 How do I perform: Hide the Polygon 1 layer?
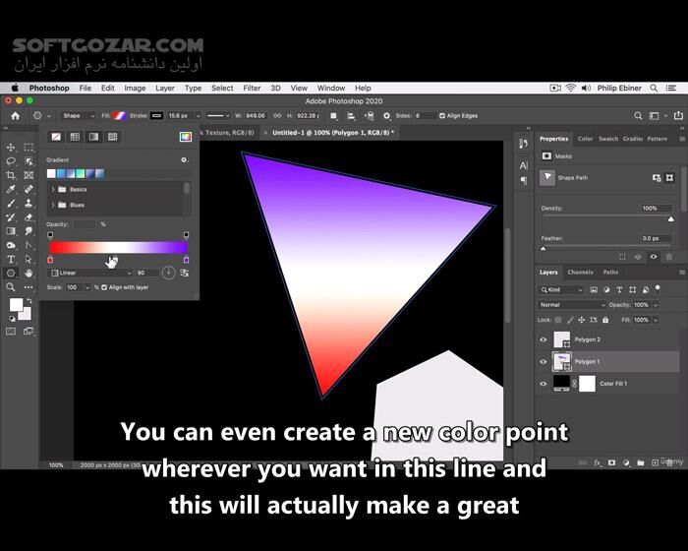(544, 362)
